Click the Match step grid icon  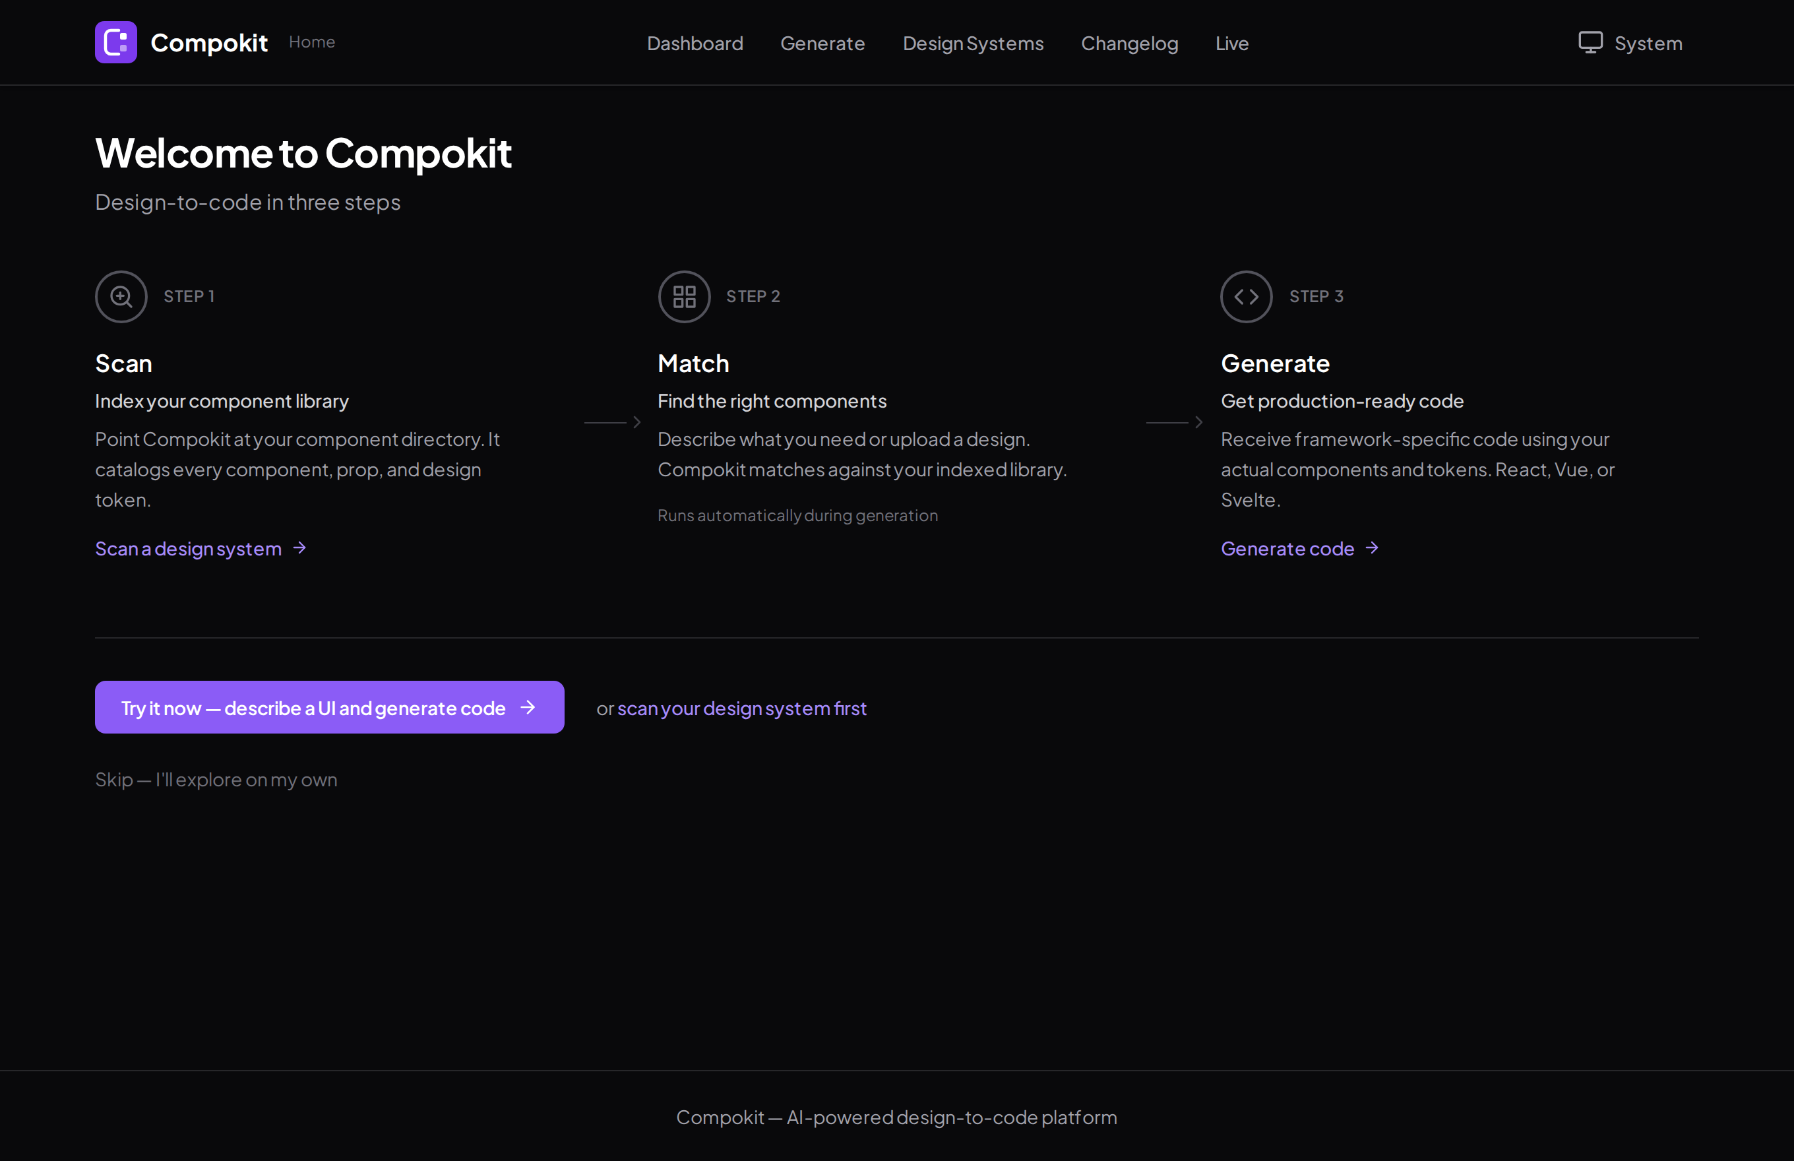[x=684, y=296]
